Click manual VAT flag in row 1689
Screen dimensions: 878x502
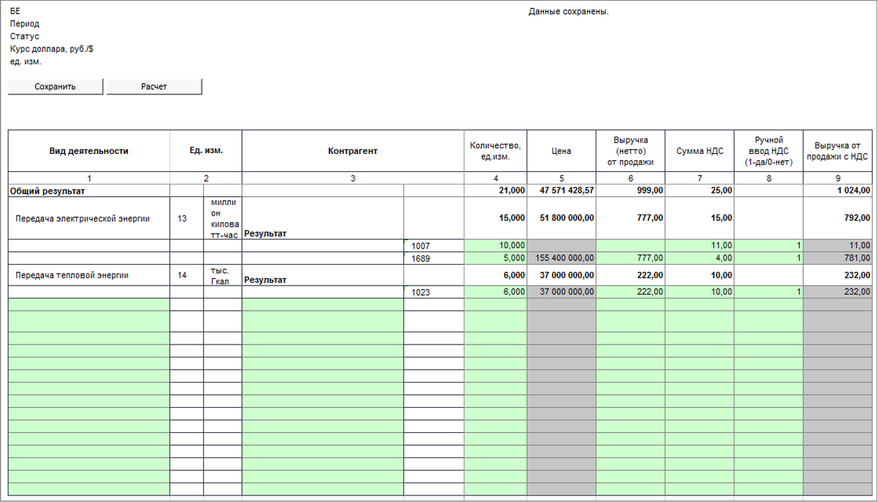[768, 257]
